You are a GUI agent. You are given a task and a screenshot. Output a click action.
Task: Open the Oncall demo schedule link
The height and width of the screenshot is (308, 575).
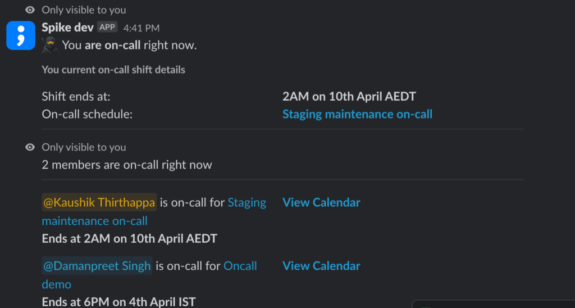(x=240, y=266)
